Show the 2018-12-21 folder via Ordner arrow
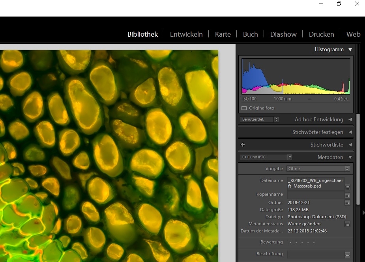 [x=347, y=203]
